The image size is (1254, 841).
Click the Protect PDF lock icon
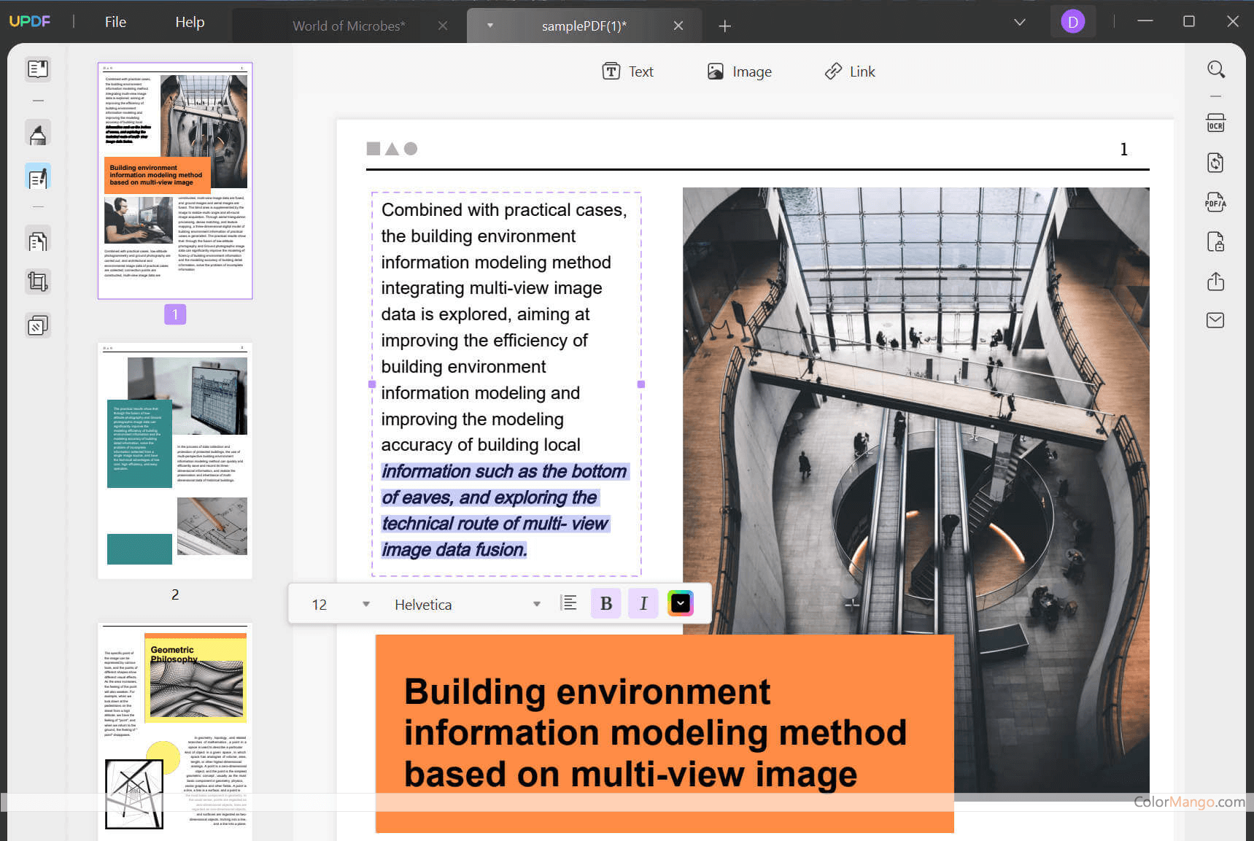(1215, 241)
